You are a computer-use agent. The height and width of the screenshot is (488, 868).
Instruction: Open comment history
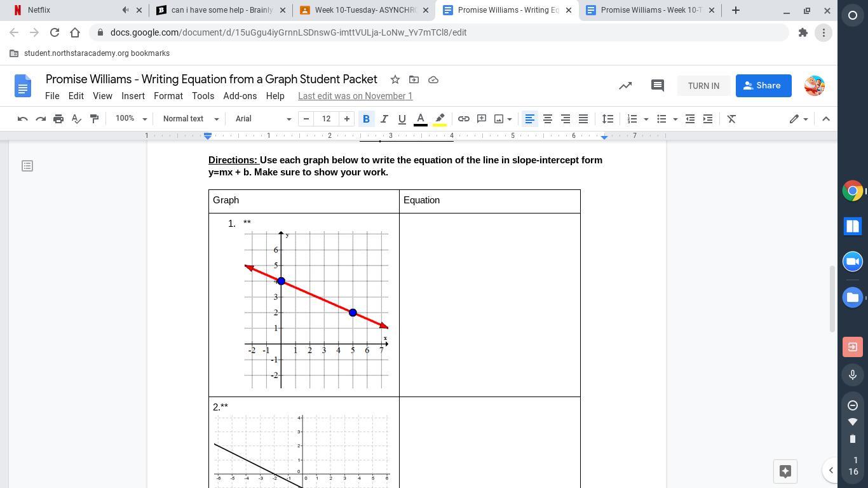pos(658,86)
